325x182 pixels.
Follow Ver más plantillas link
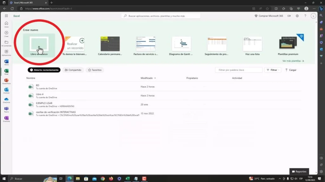[x=293, y=61]
